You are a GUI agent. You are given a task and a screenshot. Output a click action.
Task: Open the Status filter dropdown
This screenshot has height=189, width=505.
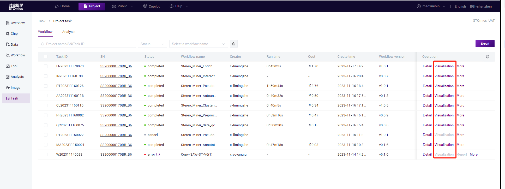tap(152, 44)
